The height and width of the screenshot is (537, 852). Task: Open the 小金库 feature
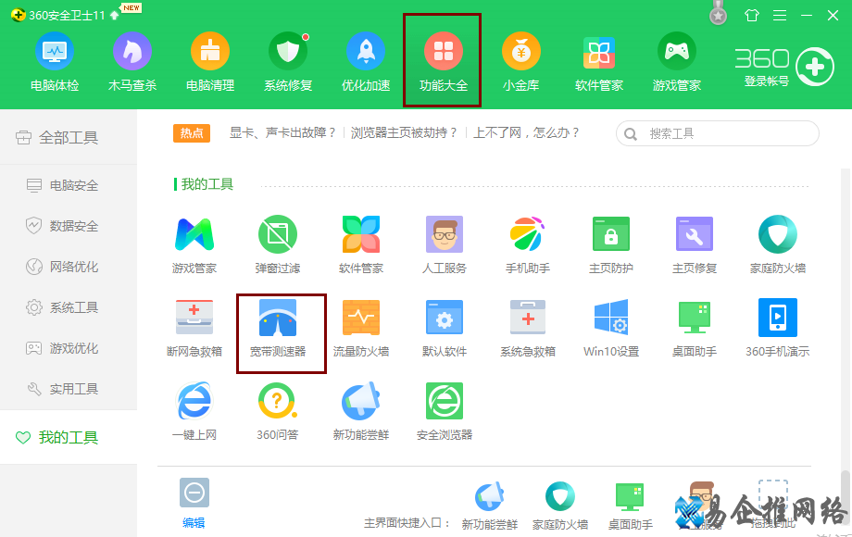(x=522, y=60)
